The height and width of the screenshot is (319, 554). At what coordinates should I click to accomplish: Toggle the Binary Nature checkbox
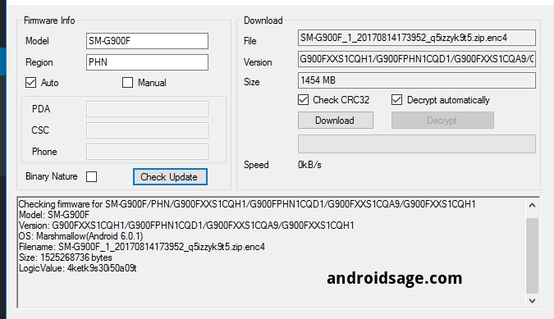(91, 176)
